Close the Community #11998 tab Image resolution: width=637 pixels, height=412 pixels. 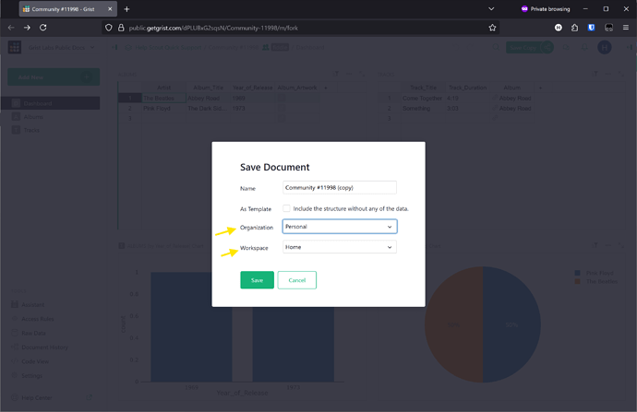pyautogui.click(x=111, y=9)
